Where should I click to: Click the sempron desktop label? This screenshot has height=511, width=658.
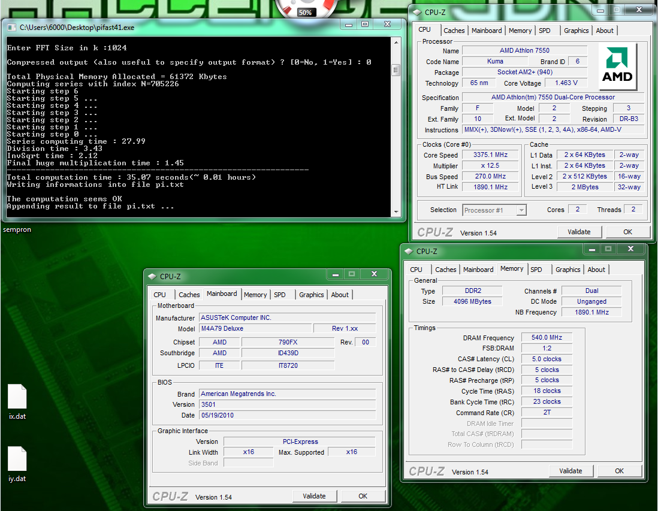click(x=17, y=229)
